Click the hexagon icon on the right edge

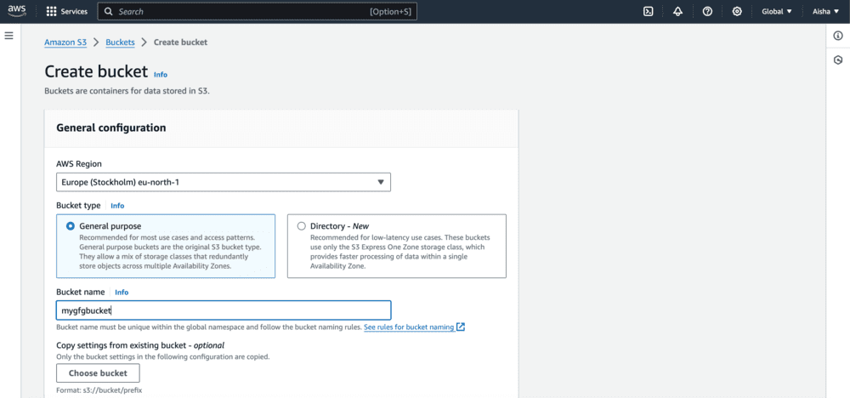tap(838, 60)
